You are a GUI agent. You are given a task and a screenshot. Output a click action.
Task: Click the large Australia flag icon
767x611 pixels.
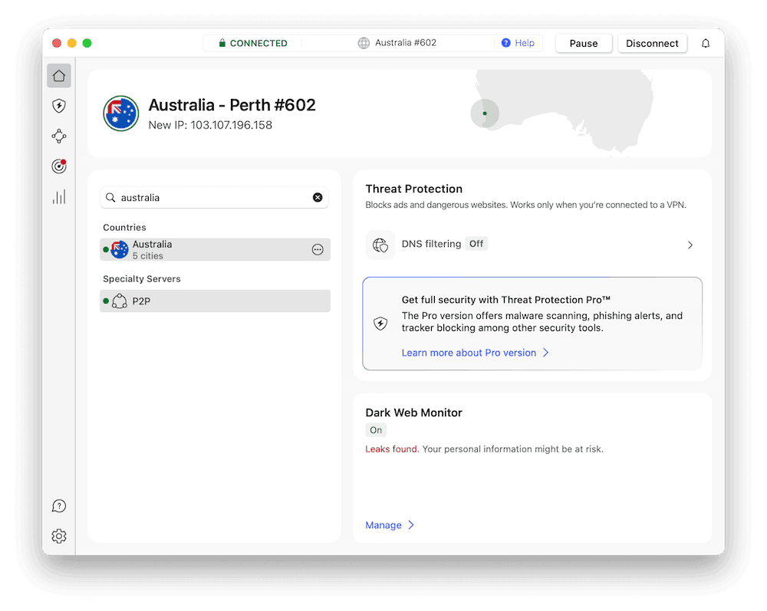coord(121,113)
